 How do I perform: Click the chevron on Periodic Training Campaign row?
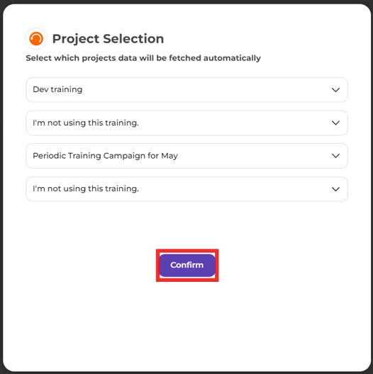tap(335, 156)
